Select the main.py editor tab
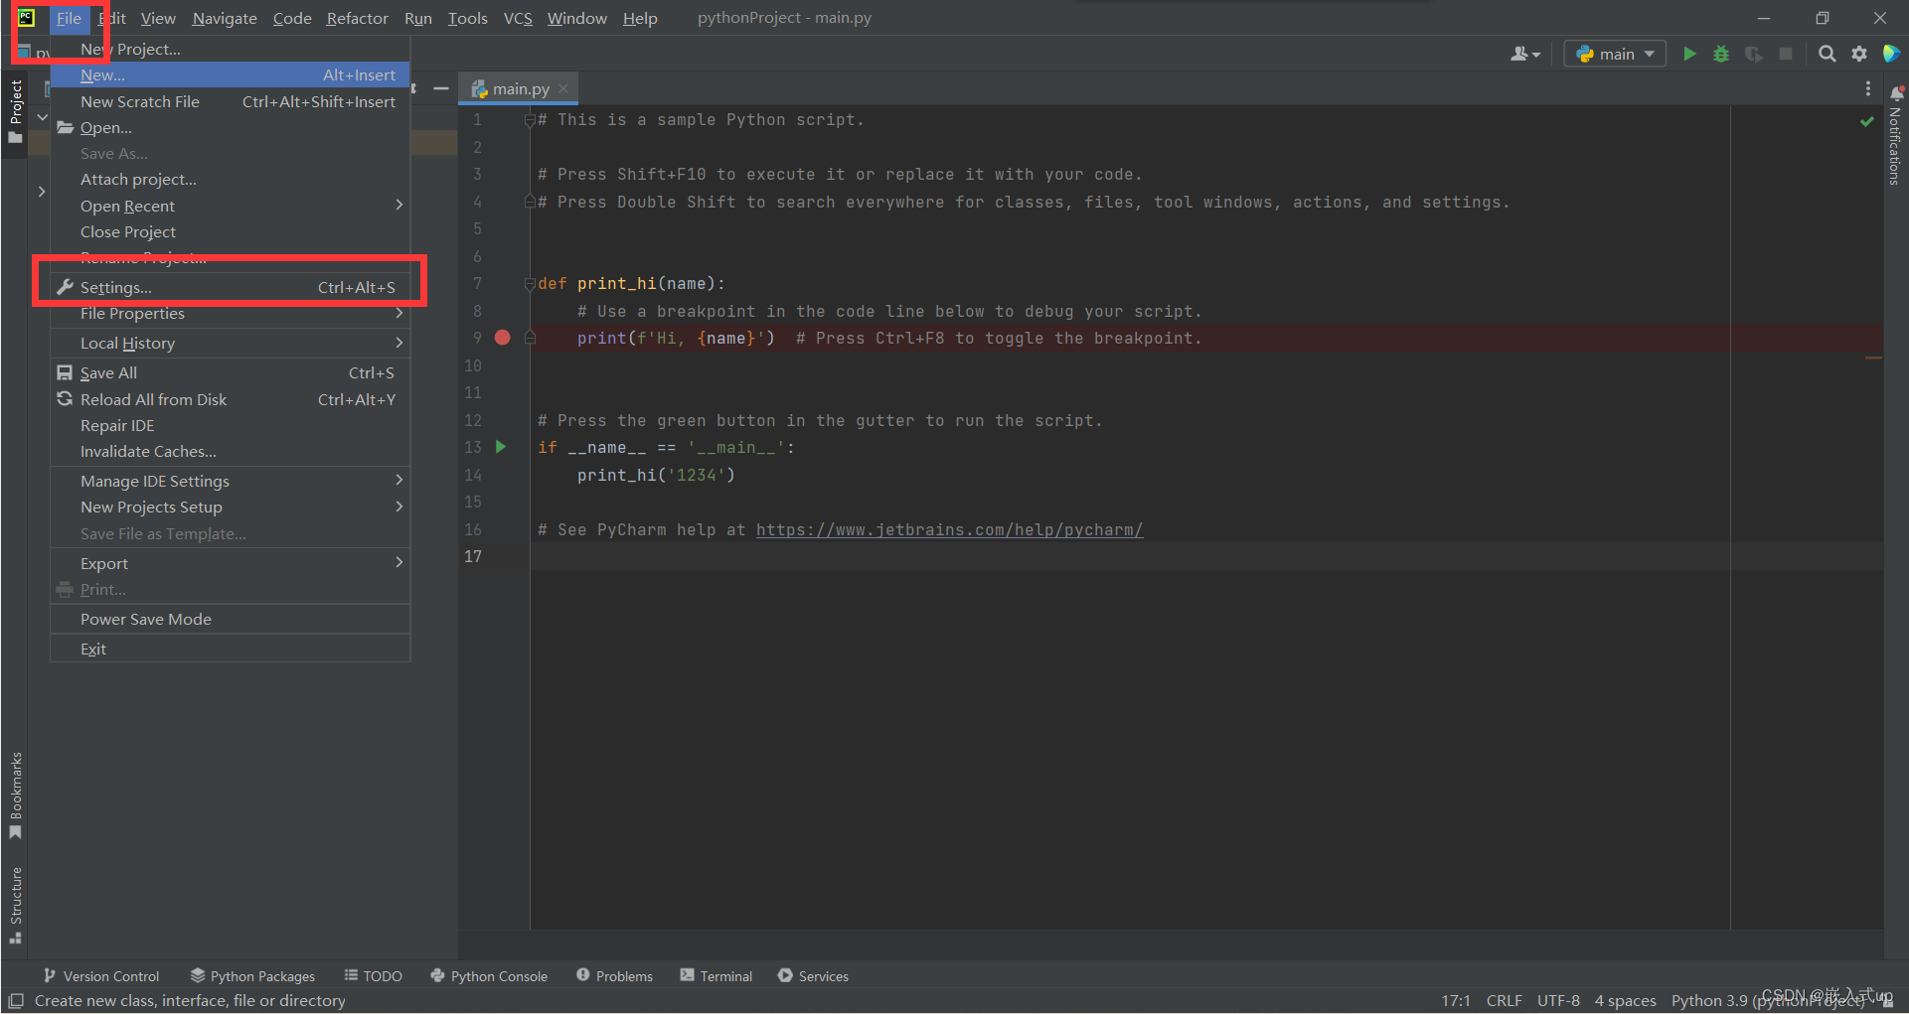1909x1014 pixels. 521,88
